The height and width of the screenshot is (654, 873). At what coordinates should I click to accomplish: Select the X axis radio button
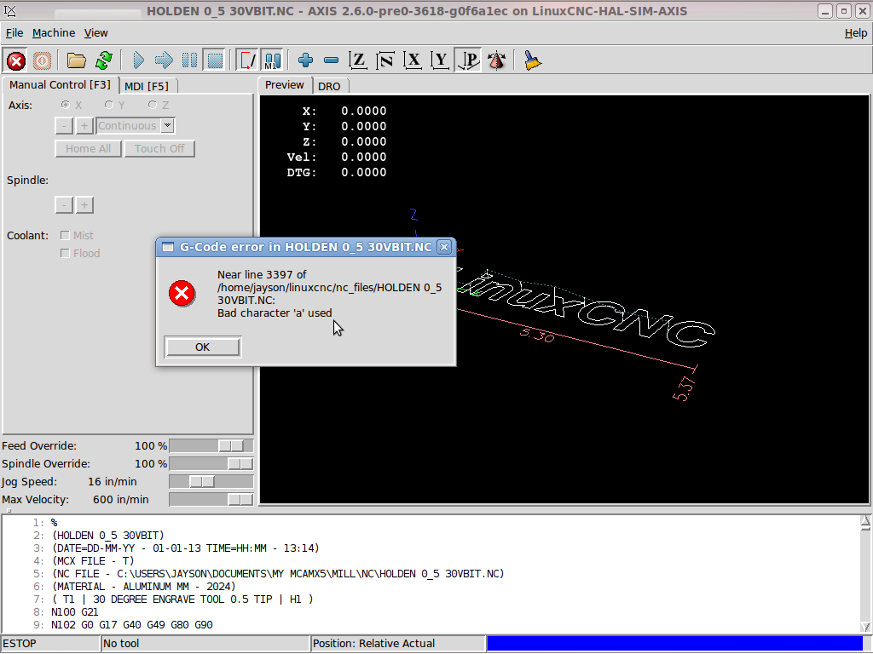pyautogui.click(x=66, y=105)
